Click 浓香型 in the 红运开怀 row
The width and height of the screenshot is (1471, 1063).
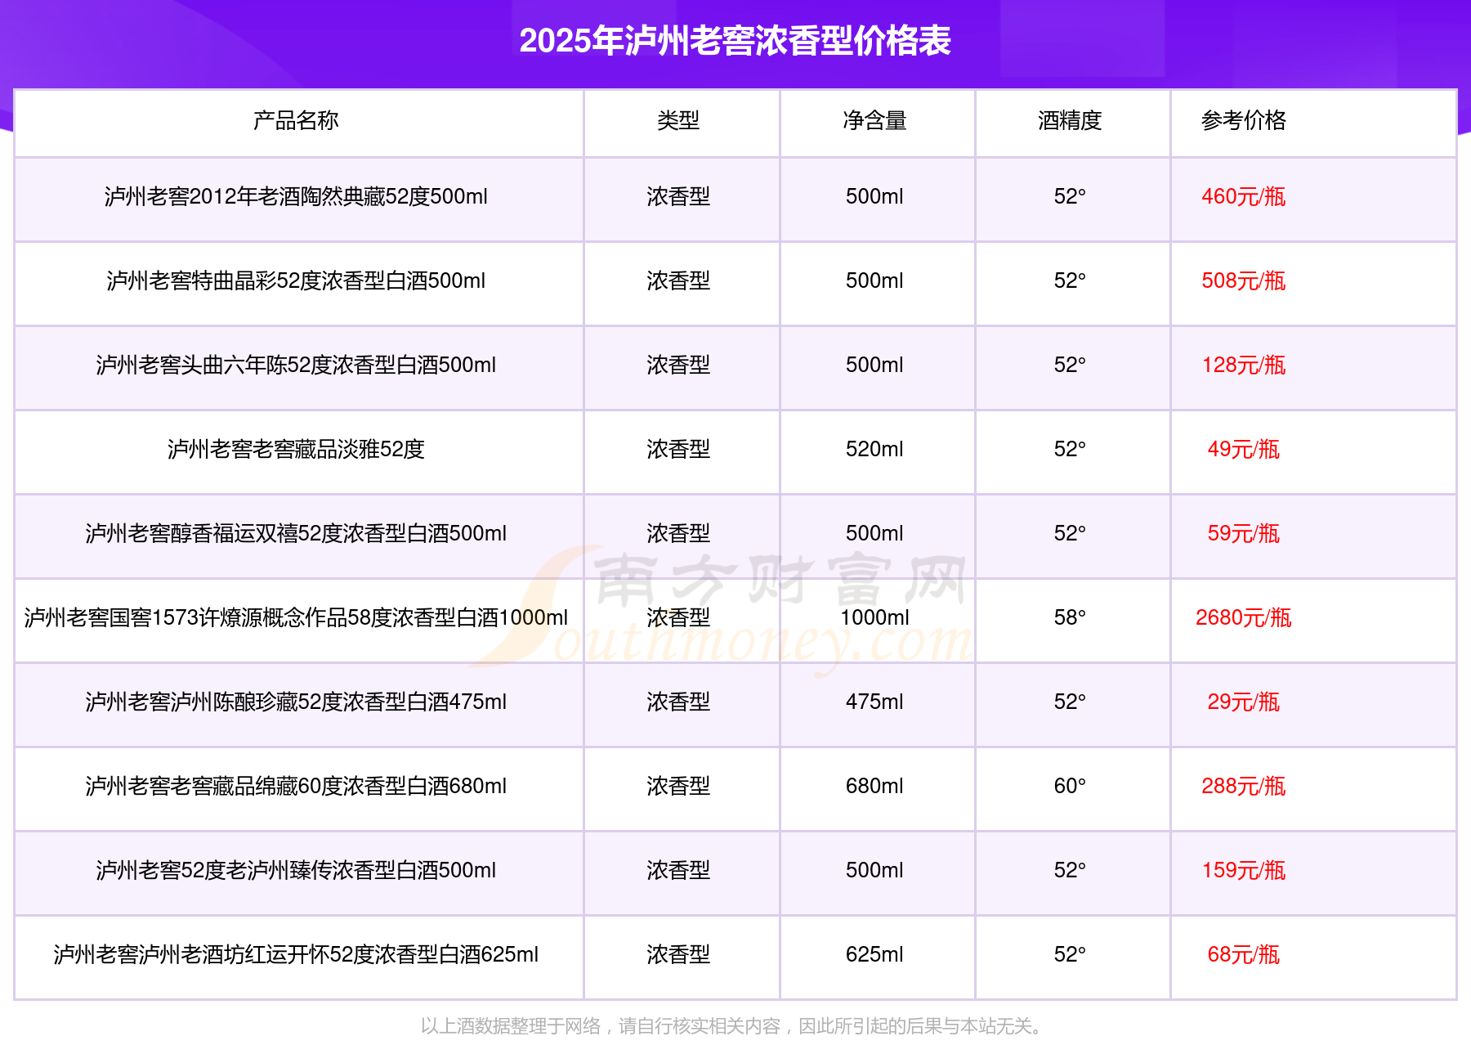(678, 955)
